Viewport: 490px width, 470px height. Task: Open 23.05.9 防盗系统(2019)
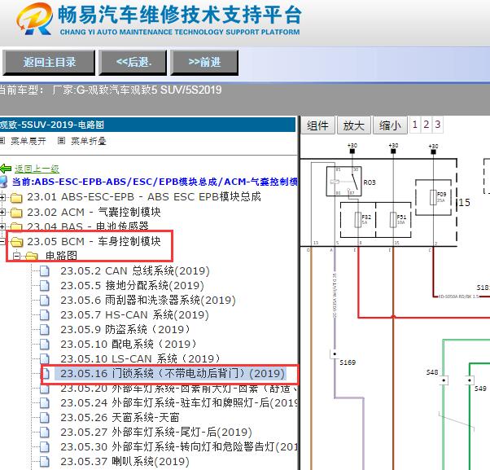click(125, 330)
